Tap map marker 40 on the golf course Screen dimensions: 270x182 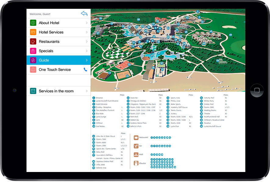[230, 35]
